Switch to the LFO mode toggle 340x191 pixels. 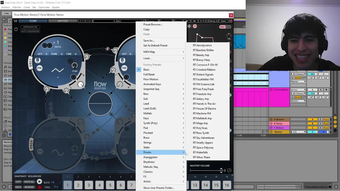click(228, 27)
